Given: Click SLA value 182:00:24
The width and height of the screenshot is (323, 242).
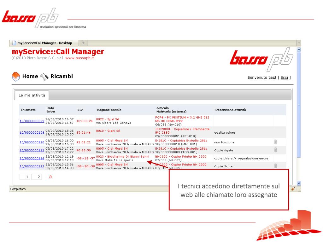Looking at the screenshot, I should coord(85,121).
